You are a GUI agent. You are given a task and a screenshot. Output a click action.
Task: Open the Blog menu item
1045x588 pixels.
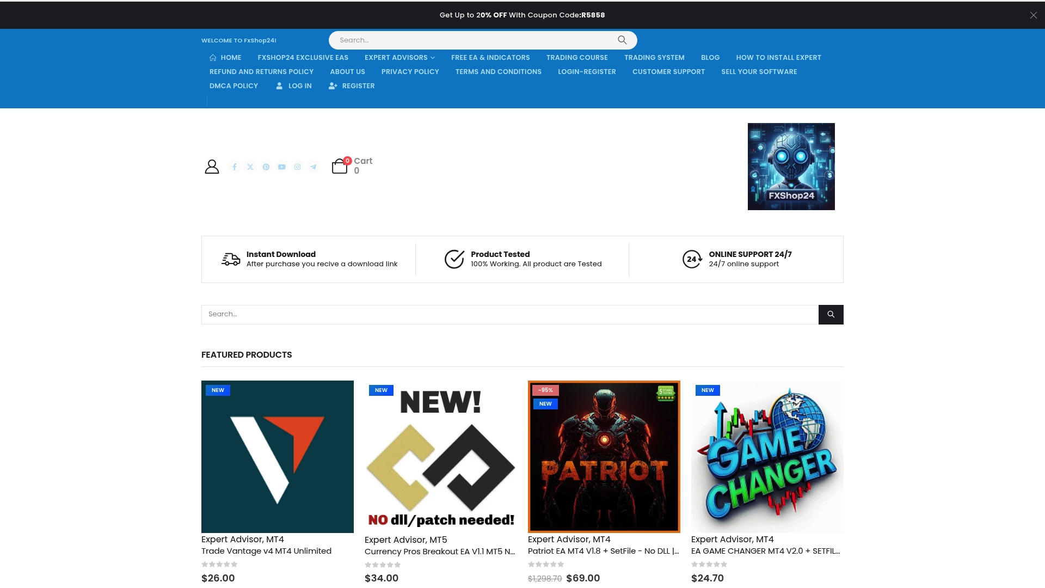point(710,57)
